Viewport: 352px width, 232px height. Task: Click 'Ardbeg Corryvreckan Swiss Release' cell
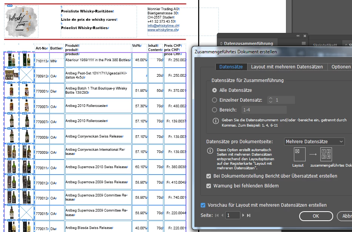(x=98, y=136)
